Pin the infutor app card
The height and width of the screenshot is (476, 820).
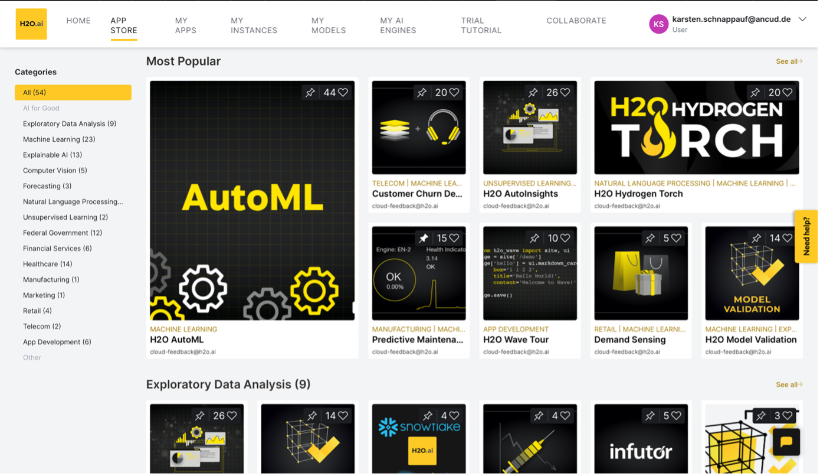(x=649, y=415)
